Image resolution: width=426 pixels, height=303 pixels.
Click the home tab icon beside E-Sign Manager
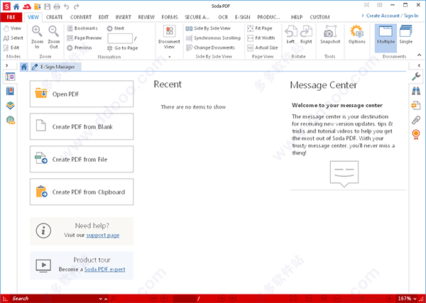click(x=24, y=67)
